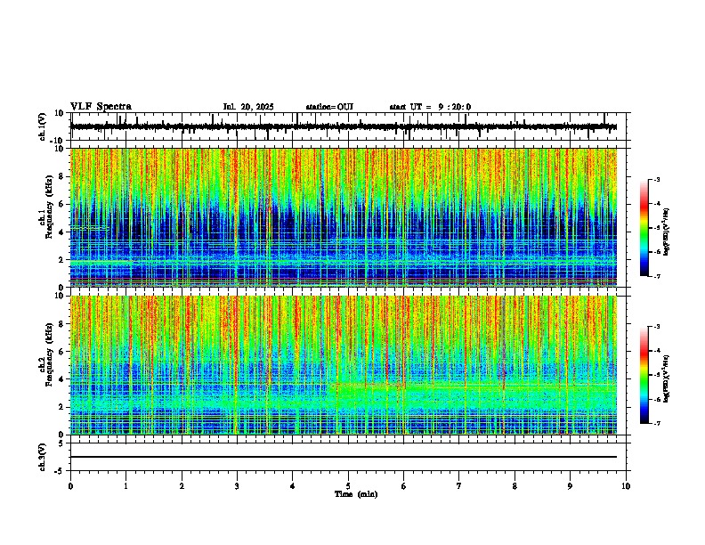
Task: Click time axis tick label "7"
Action: 459,486
